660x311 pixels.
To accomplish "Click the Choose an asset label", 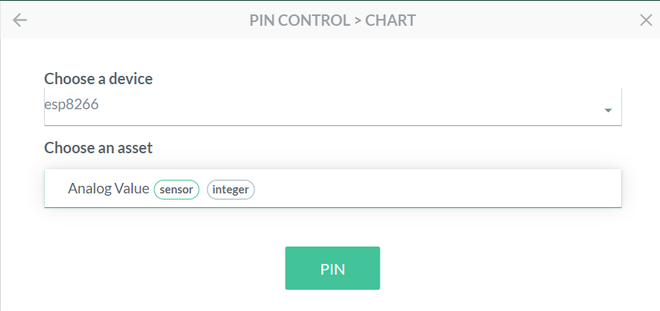I will 98,147.
